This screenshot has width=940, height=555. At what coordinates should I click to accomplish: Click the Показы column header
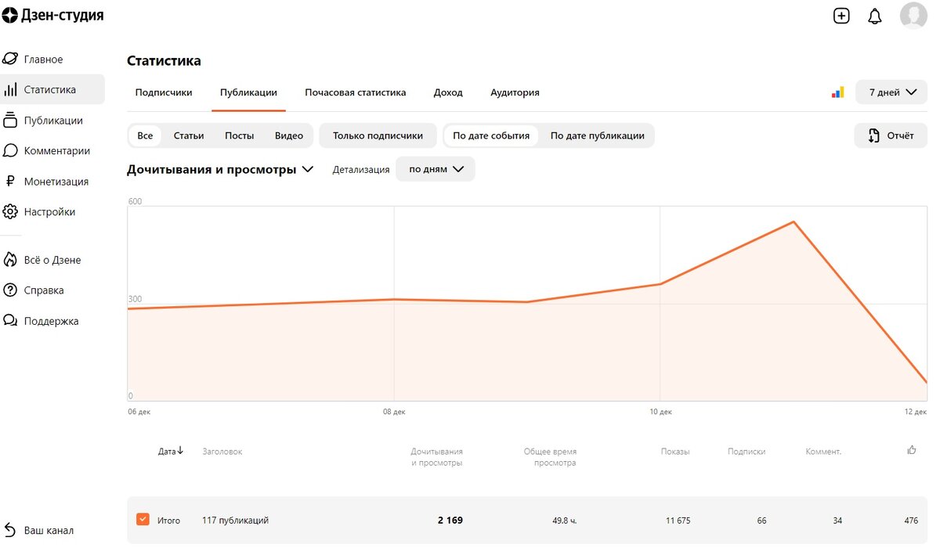[675, 452]
